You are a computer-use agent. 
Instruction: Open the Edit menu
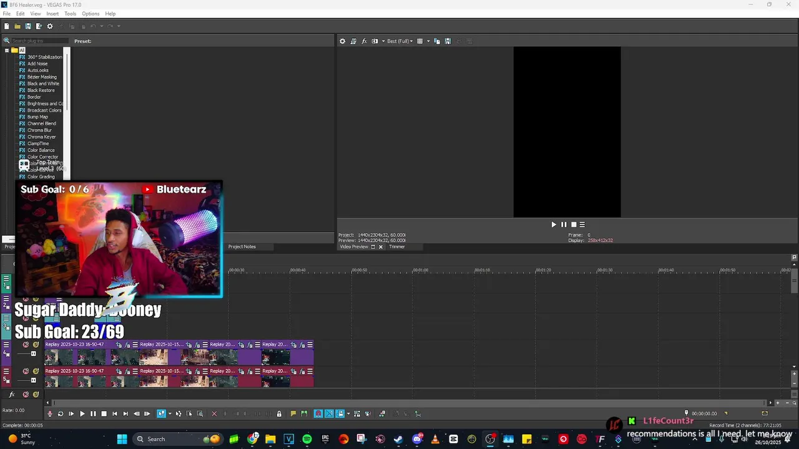21,14
